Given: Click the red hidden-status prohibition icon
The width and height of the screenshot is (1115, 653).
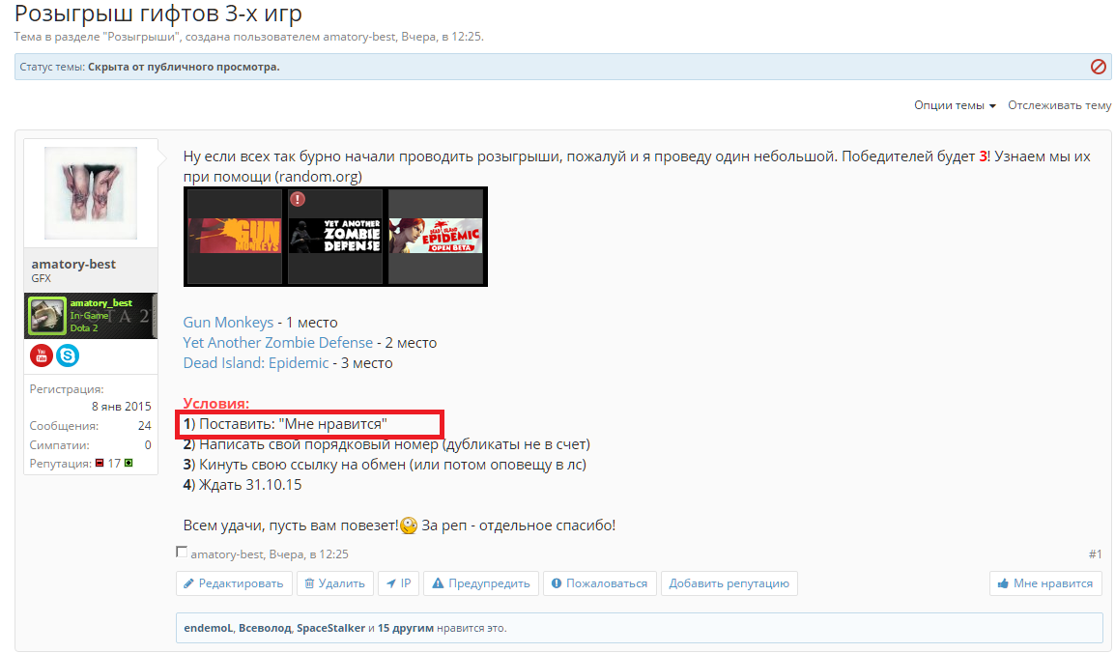Looking at the screenshot, I should (1098, 67).
